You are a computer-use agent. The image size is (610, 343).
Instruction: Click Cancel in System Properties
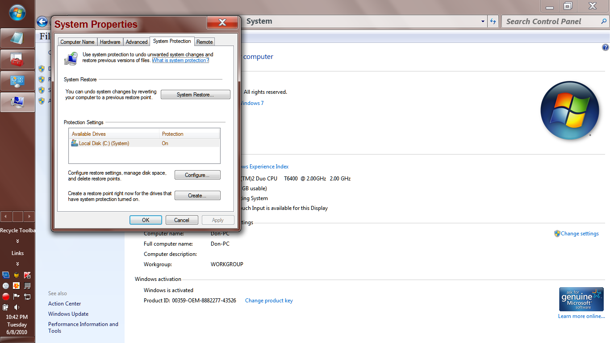182,220
